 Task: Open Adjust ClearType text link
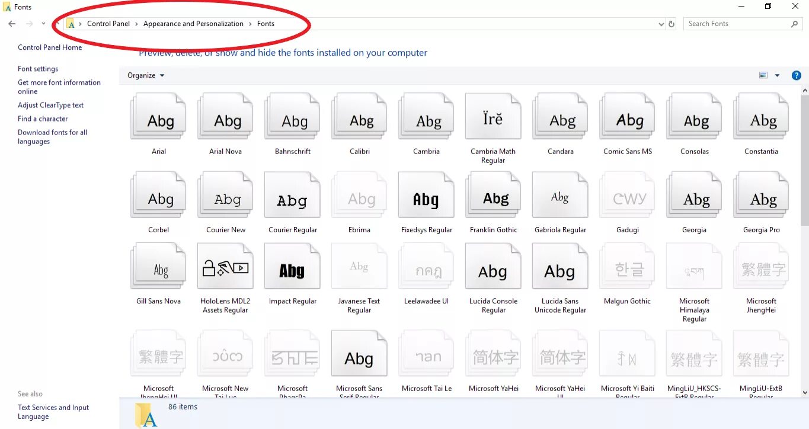50,105
